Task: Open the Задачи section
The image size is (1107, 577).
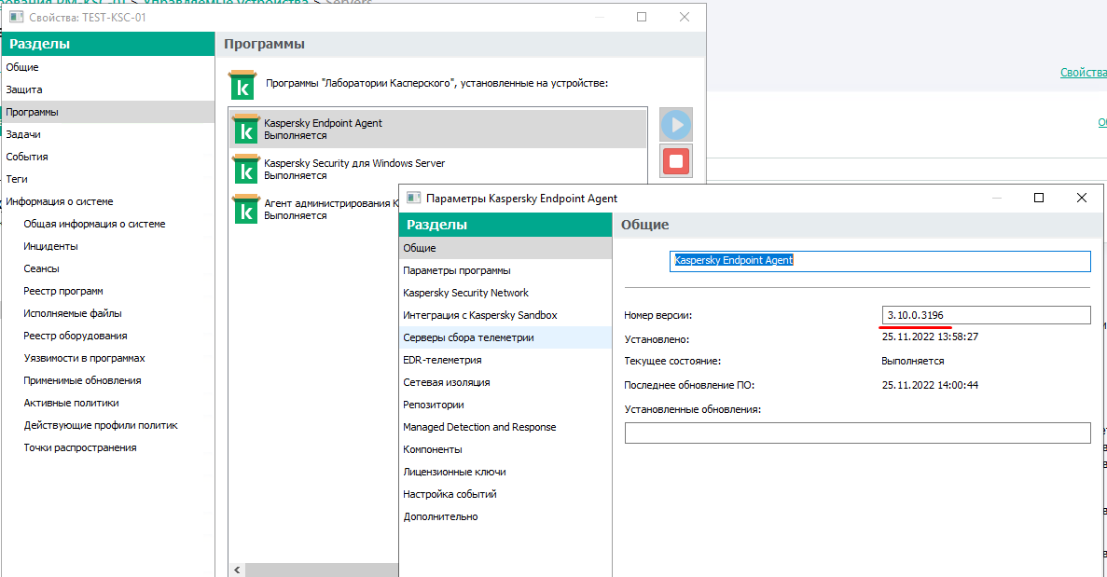Action: (x=108, y=134)
